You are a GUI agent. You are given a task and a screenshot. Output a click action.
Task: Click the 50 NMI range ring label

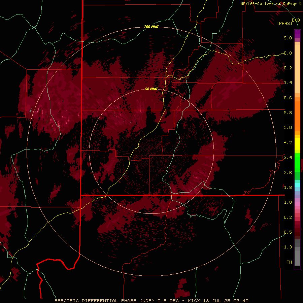coord(151,89)
